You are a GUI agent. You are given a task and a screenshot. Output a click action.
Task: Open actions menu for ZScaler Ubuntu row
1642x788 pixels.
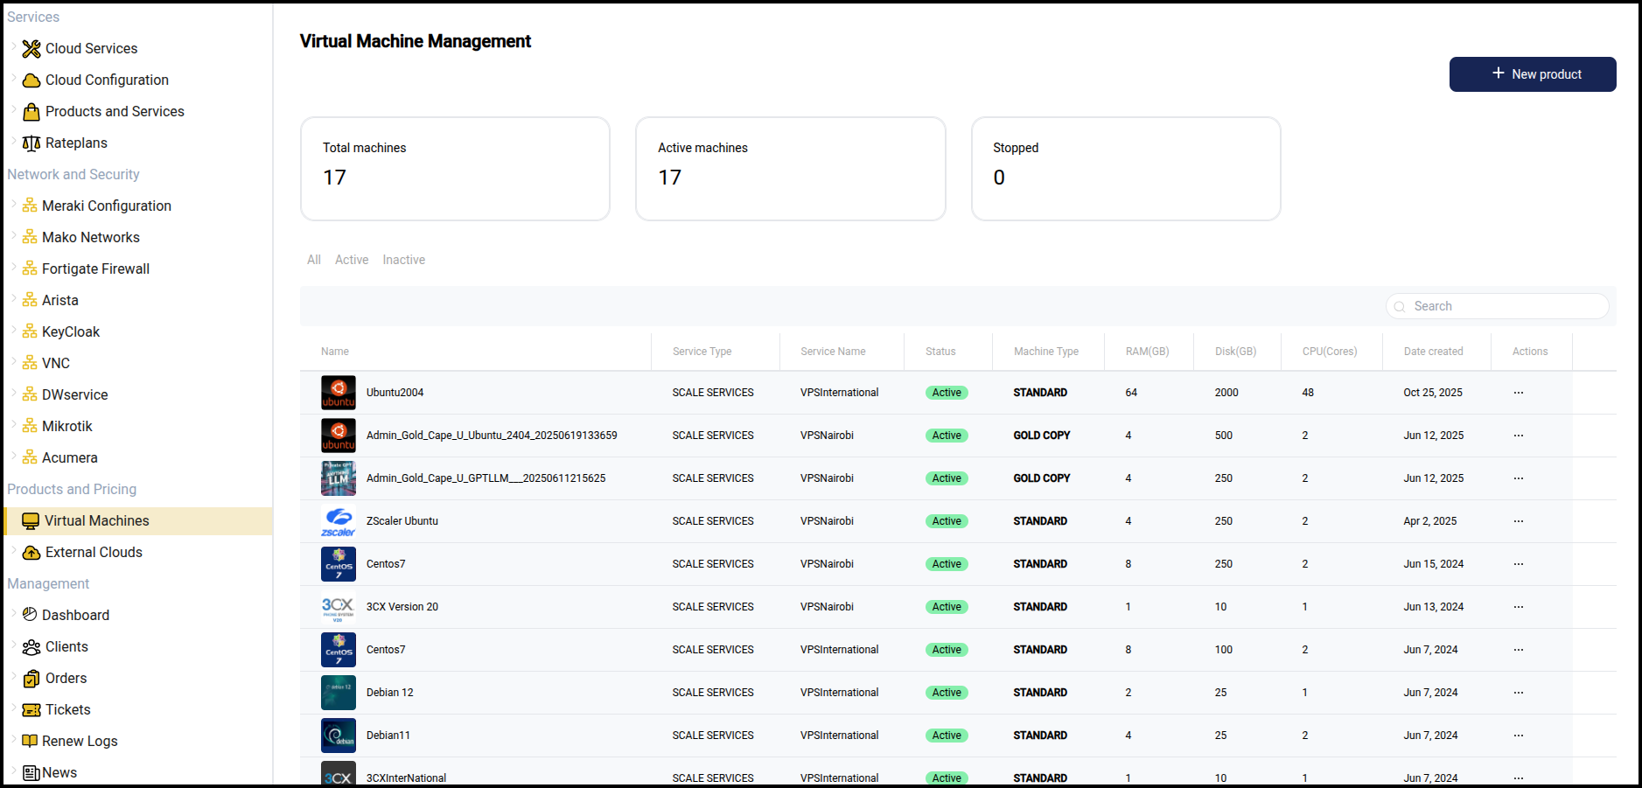(1519, 521)
